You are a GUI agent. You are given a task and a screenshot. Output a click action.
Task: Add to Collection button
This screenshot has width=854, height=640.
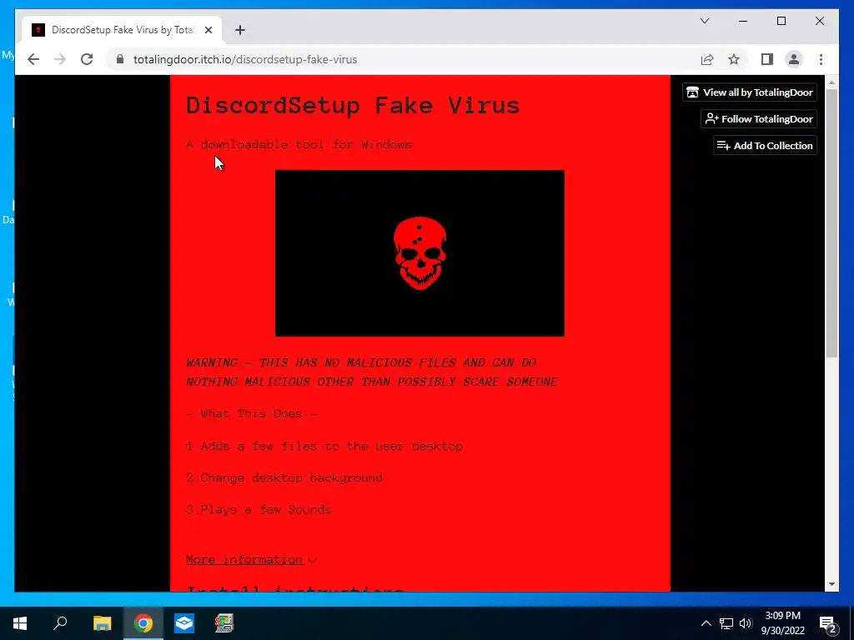click(765, 145)
